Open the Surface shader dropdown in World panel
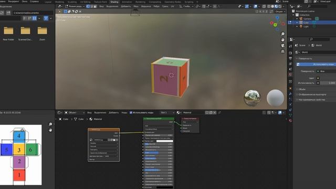 [x=326, y=71]
